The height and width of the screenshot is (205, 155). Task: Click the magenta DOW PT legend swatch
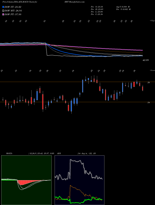(3, 14)
